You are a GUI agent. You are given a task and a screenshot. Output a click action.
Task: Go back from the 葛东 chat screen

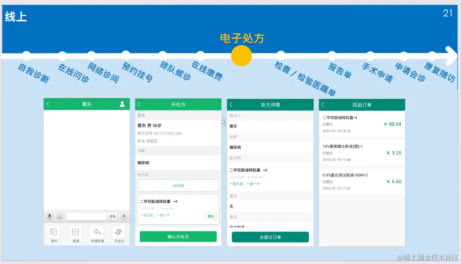pos(48,104)
